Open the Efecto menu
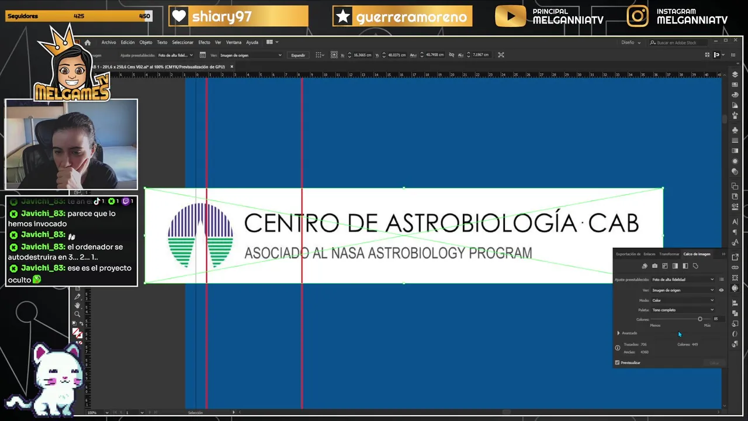This screenshot has height=421, width=748. click(204, 42)
